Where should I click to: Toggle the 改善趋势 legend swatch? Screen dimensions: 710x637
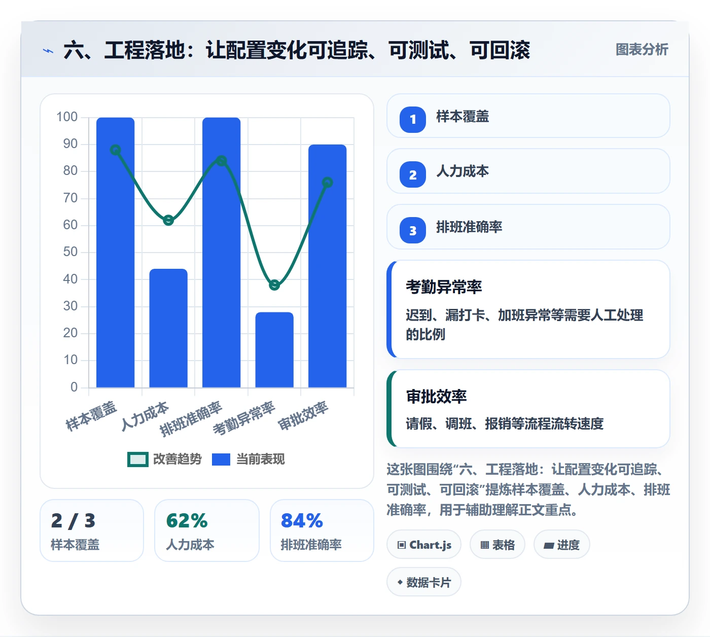click(x=137, y=459)
